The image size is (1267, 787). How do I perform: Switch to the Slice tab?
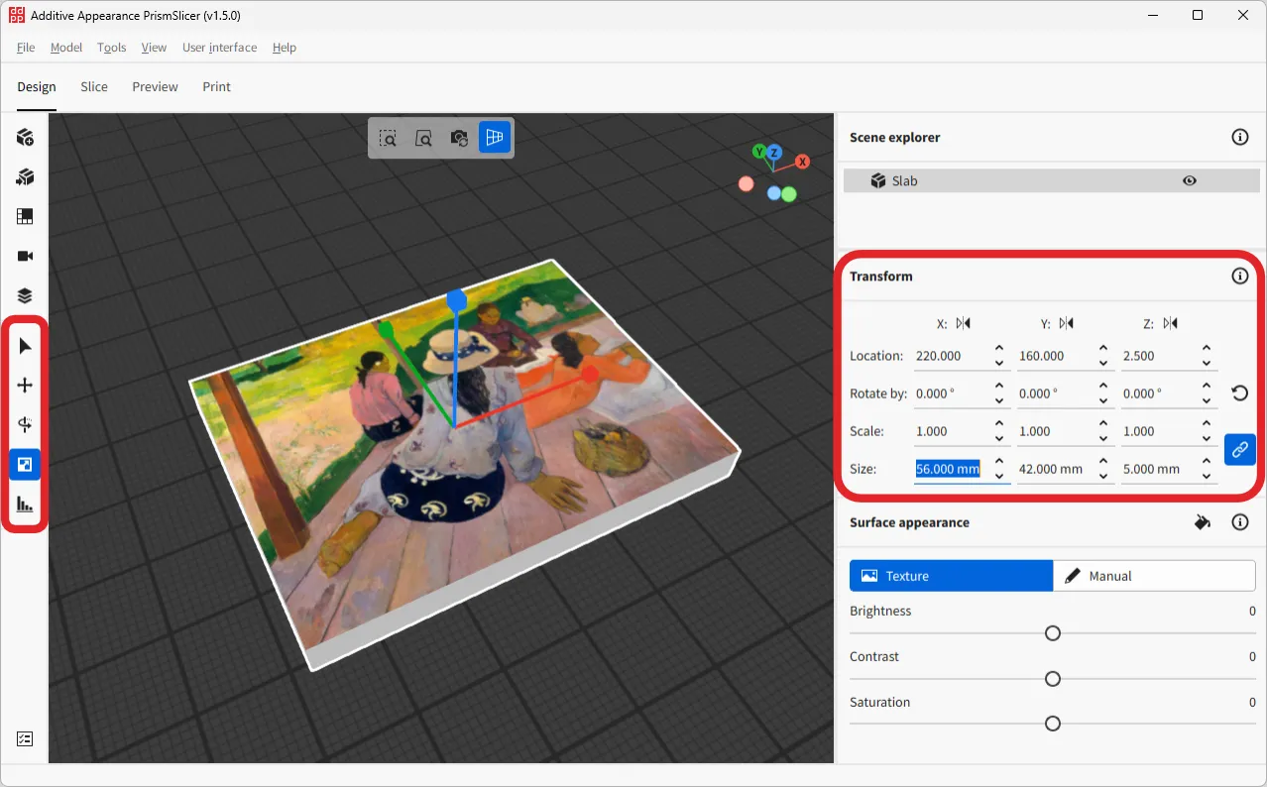point(93,86)
